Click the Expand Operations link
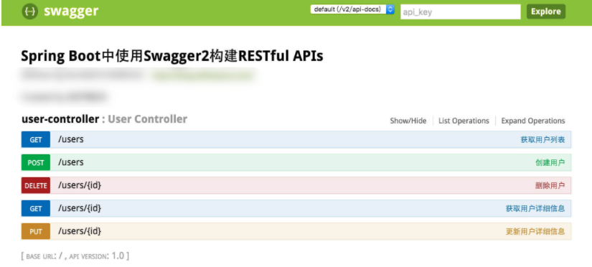This screenshot has width=592, height=267. [533, 121]
